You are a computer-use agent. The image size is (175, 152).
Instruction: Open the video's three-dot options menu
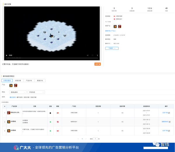click(x=97, y=55)
